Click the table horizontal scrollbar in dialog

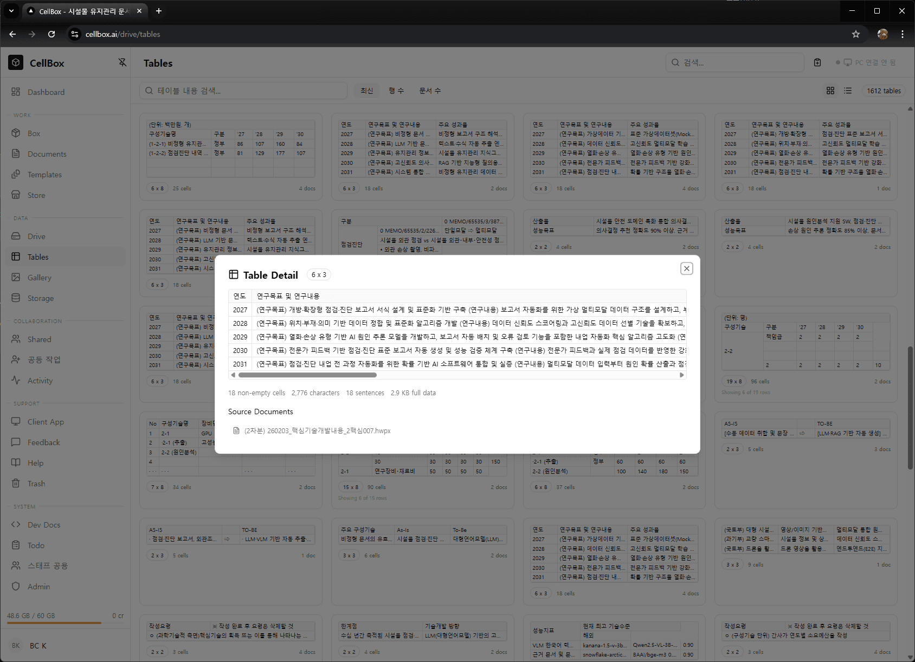(x=307, y=375)
